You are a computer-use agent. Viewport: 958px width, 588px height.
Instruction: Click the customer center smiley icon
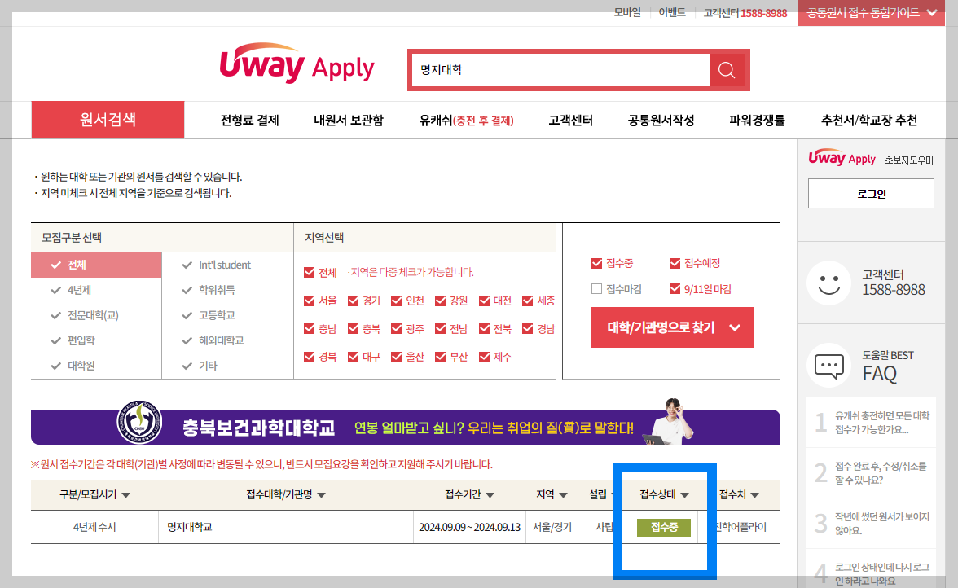click(828, 283)
